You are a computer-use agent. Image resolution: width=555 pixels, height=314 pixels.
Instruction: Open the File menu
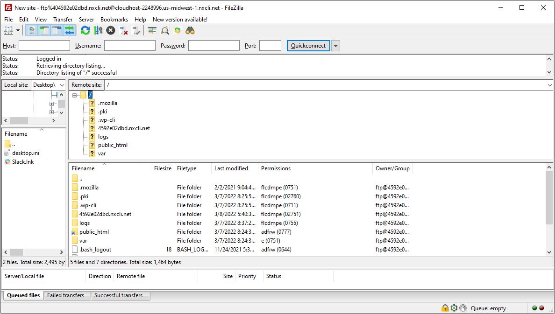click(x=8, y=20)
